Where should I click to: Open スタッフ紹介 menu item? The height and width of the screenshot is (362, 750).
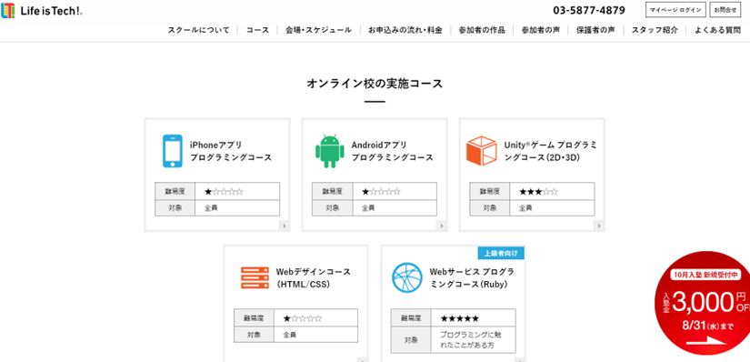pos(655,30)
